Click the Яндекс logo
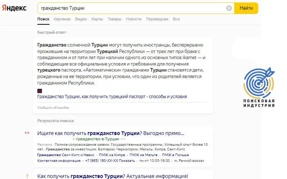The image size is (287, 179). tap(14, 8)
